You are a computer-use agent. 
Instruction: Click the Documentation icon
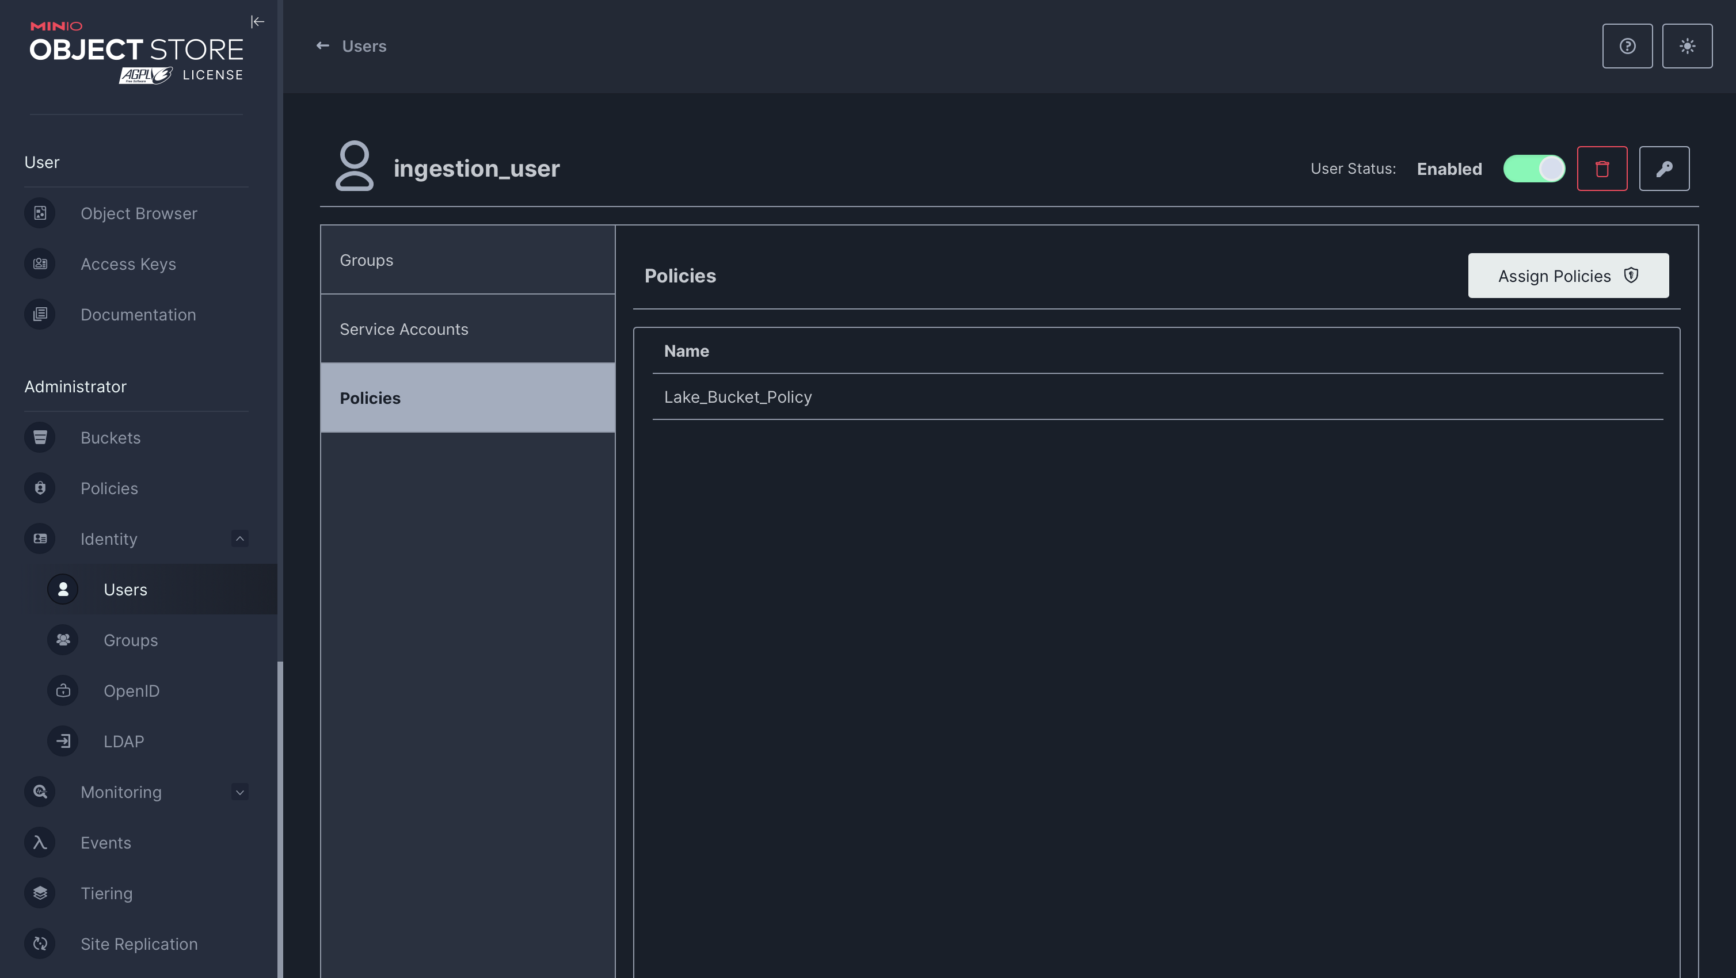[x=40, y=315]
